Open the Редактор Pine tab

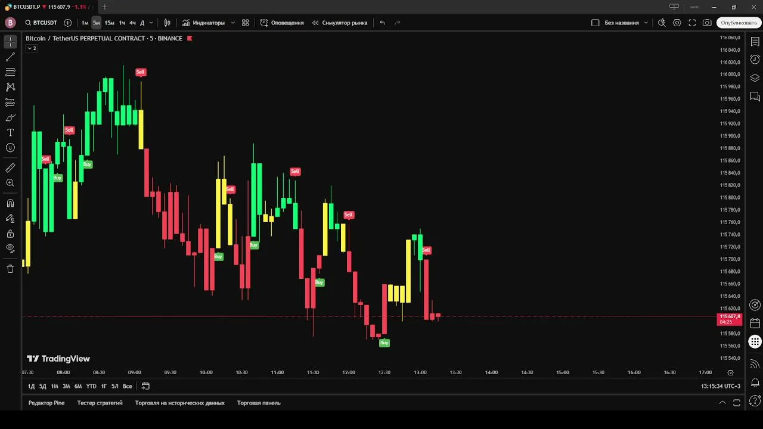point(46,403)
